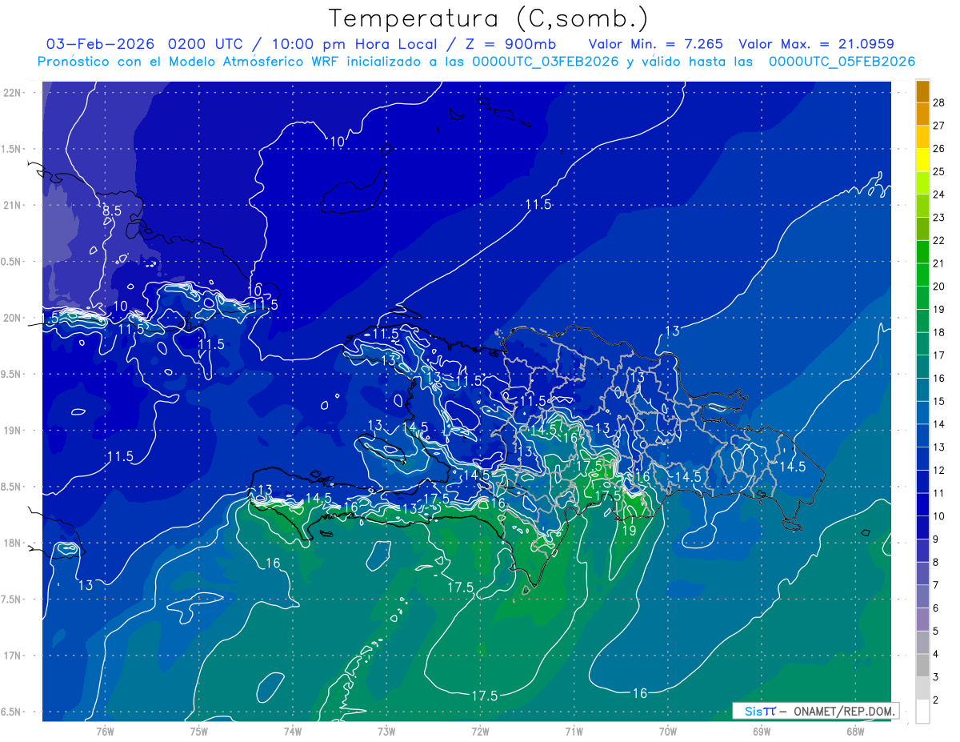Click the '15' label on the color scale
This screenshot has width=960, height=742.
pos(939,401)
